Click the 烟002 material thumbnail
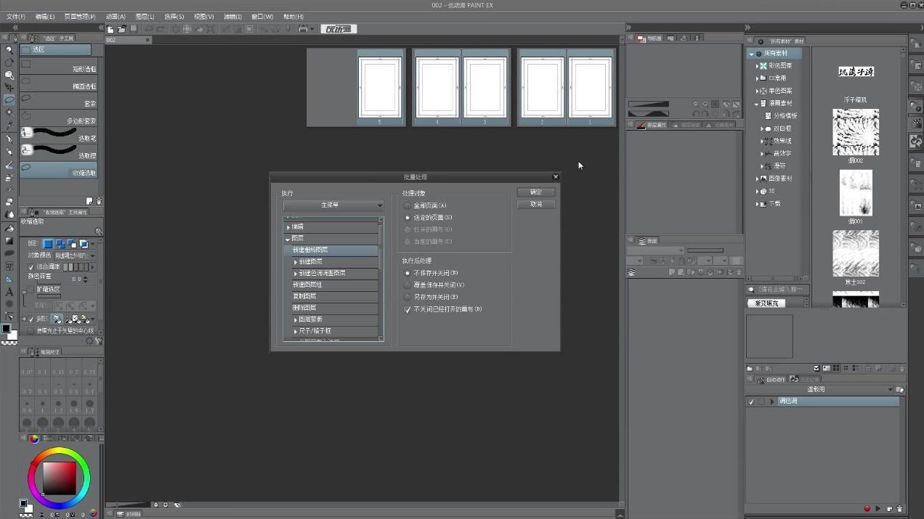Screen dimensions: 924x519 856,132
